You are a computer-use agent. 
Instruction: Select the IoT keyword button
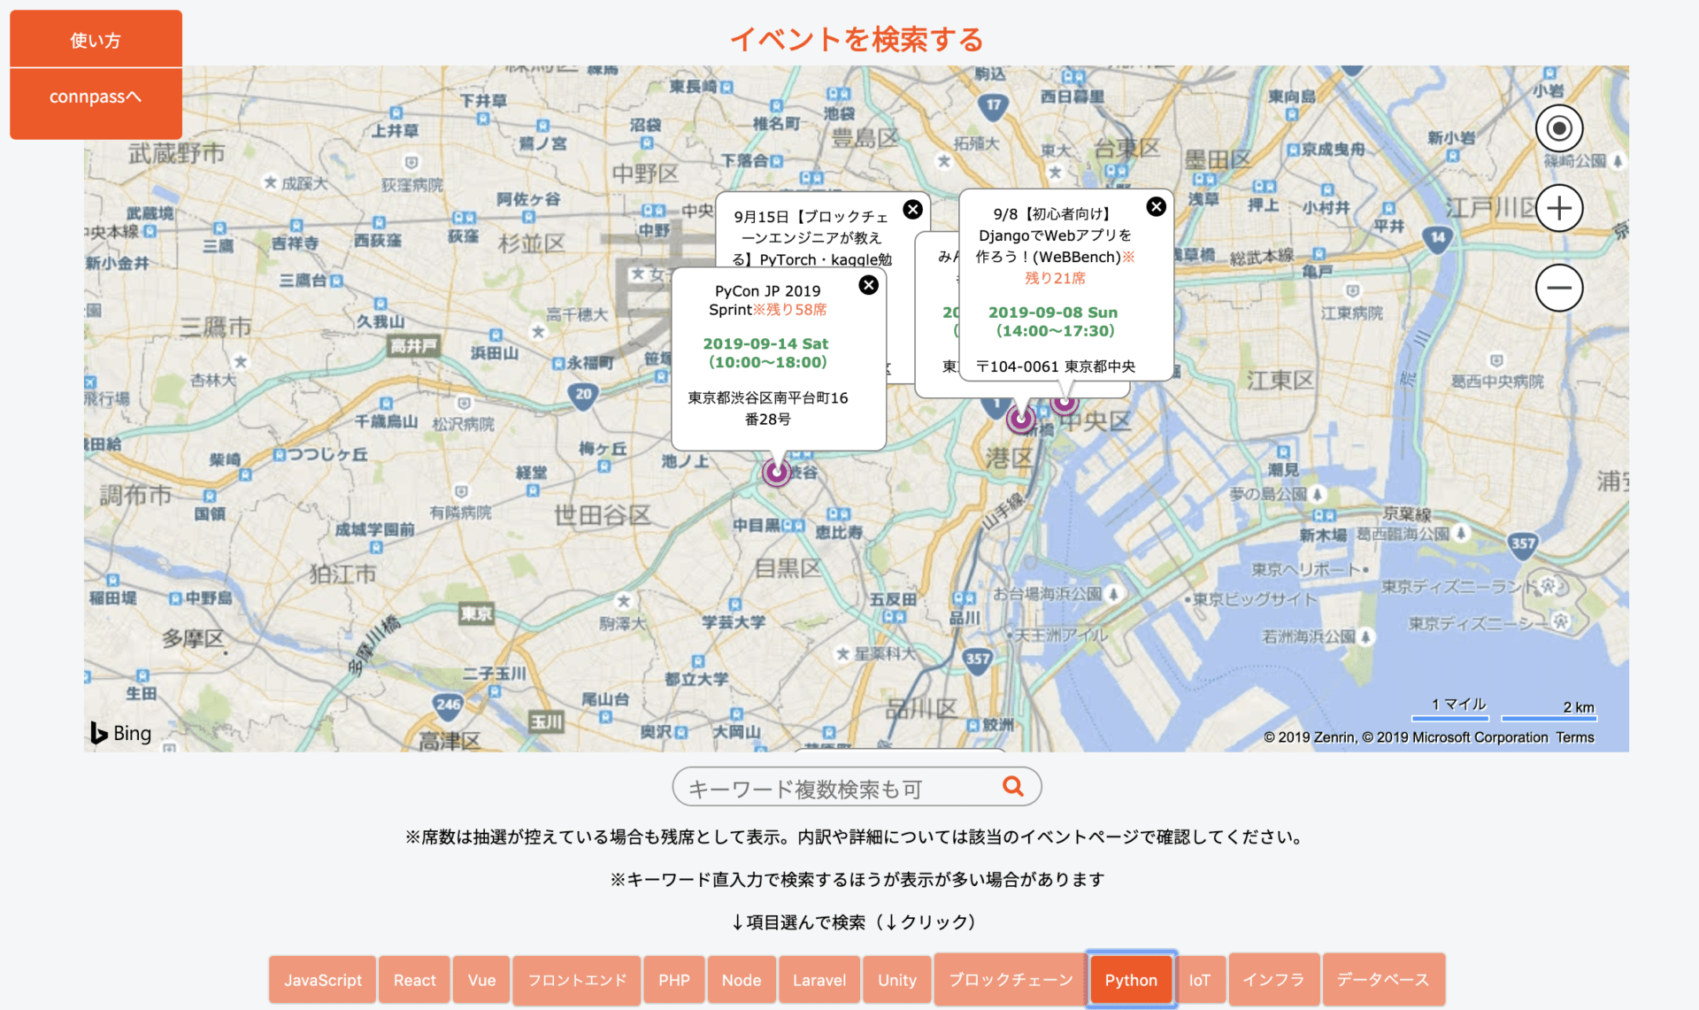[x=1198, y=980]
